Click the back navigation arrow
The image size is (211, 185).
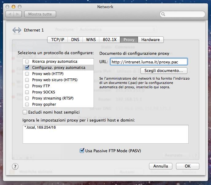coord(10,14)
